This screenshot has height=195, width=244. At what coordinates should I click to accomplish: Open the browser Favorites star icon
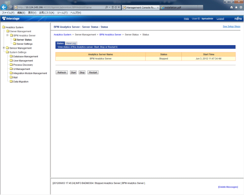[236, 7]
